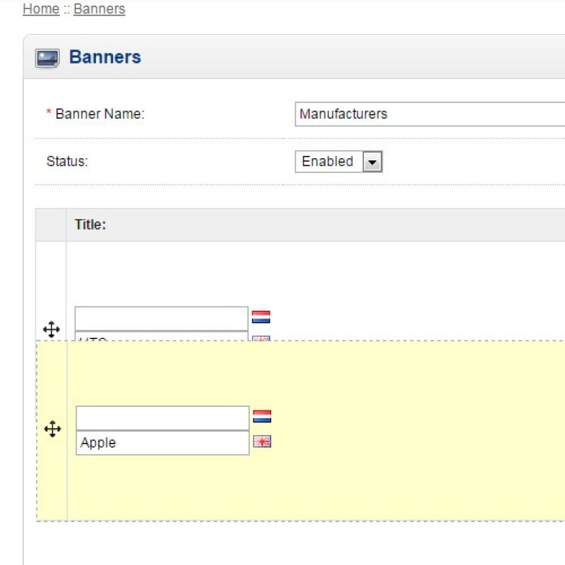
Task: Click the empty title field above HTC
Action: pos(162,318)
